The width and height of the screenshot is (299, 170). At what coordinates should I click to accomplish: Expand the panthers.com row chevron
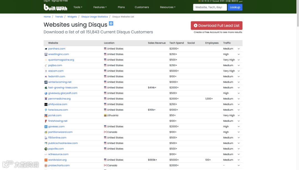pyautogui.click(x=239, y=49)
